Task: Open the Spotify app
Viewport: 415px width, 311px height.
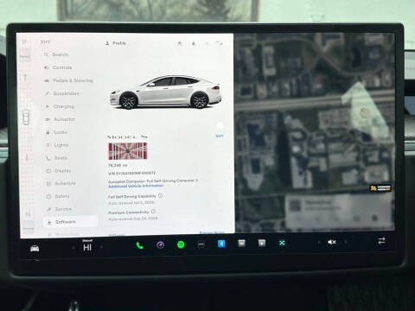Action: [x=181, y=244]
